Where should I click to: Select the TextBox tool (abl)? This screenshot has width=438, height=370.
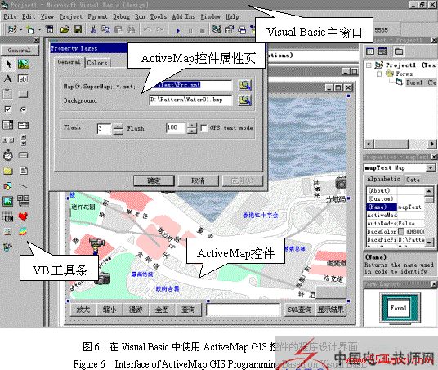coord(23,78)
